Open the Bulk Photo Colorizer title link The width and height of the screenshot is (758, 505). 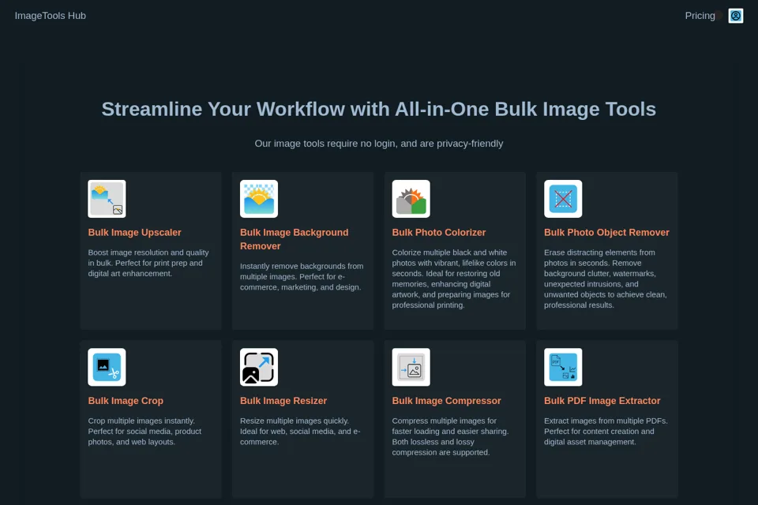439,233
